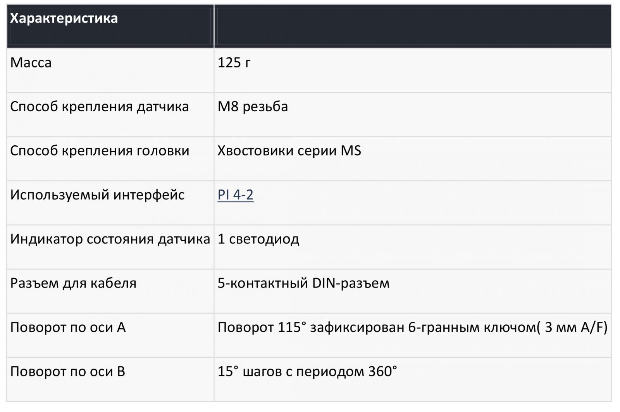The width and height of the screenshot is (620, 412).
Task: Click the Используемый интерфейс label
Action: tap(97, 195)
